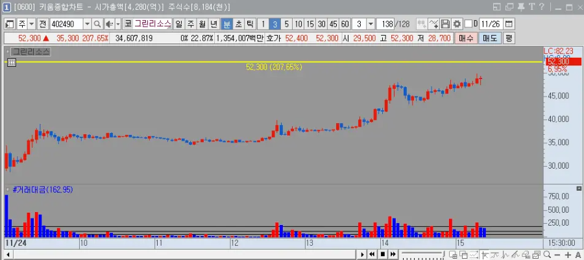The height and width of the screenshot is (260, 584).
Task: Set interval to 30 minutes
Action: click(321, 24)
